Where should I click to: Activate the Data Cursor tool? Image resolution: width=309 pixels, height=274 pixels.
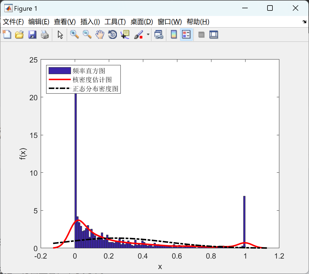click(x=125, y=34)
